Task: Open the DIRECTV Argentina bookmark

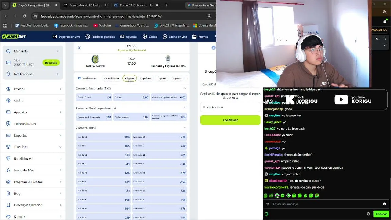Action: [x=172, y=25]
